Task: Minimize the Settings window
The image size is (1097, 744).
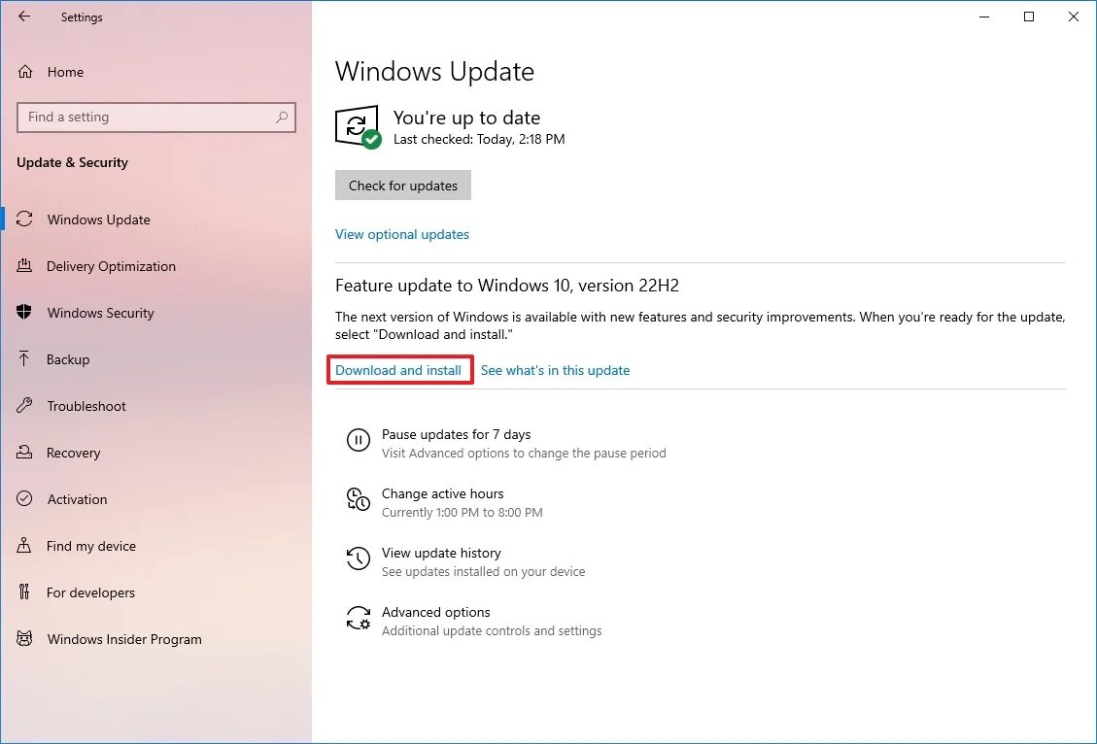Action: pyautogui.click(x=984, y=17)
